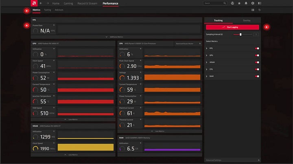The height and width of the screenshot is (164, 293).
Task: Open Advanced Settings at bottom right
Action: [x=232, y=160]
